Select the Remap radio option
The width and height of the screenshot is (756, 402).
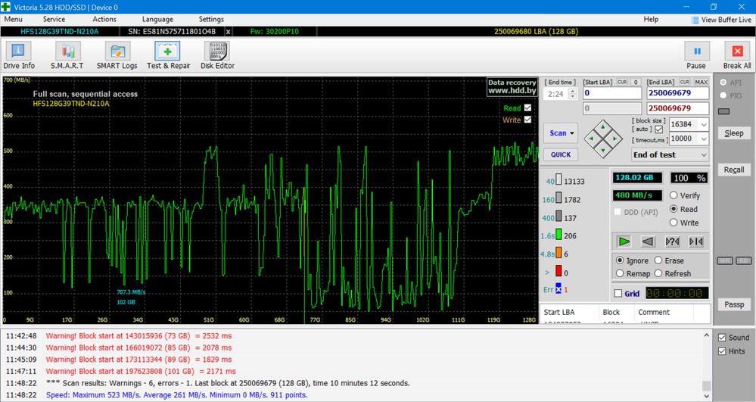[x=621, y=273]
